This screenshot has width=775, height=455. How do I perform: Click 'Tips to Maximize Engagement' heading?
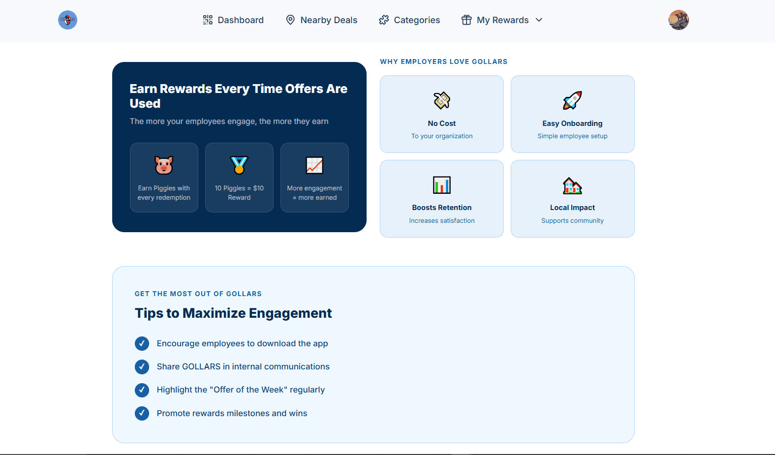tap(233, 313)
